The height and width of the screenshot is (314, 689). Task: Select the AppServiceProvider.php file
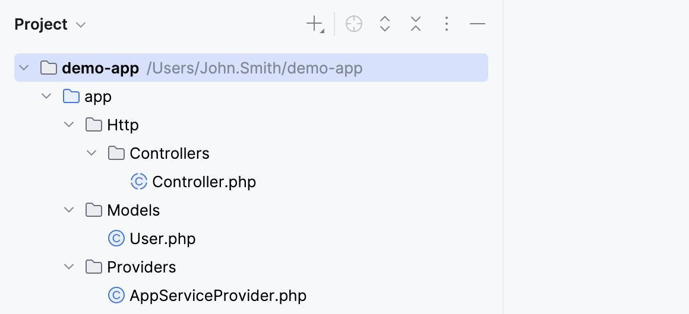218,295
